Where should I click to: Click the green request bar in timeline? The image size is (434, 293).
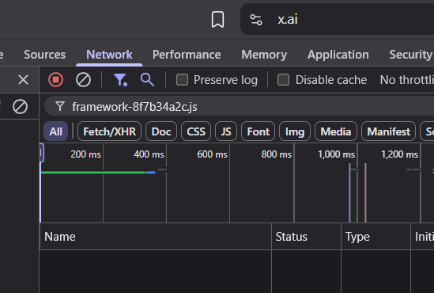(93, 173)
